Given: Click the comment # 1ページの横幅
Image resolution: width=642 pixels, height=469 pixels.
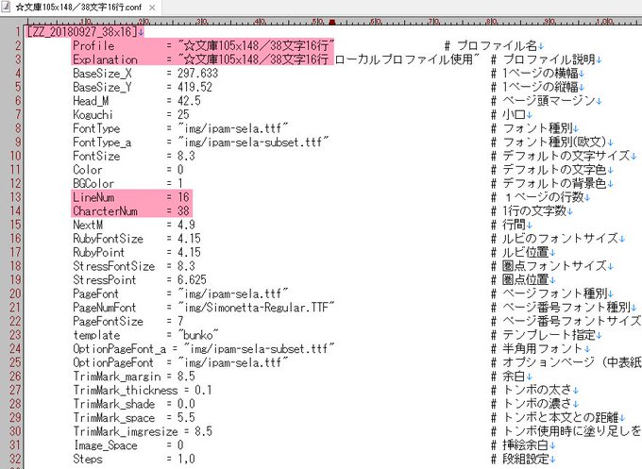Looking at the screenshot, I should point(534,74).
